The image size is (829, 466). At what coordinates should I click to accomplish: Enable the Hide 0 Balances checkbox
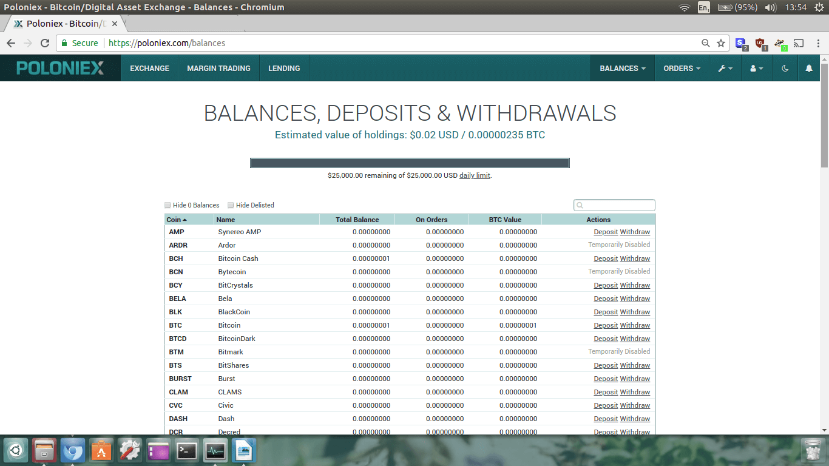click(168, 205)
